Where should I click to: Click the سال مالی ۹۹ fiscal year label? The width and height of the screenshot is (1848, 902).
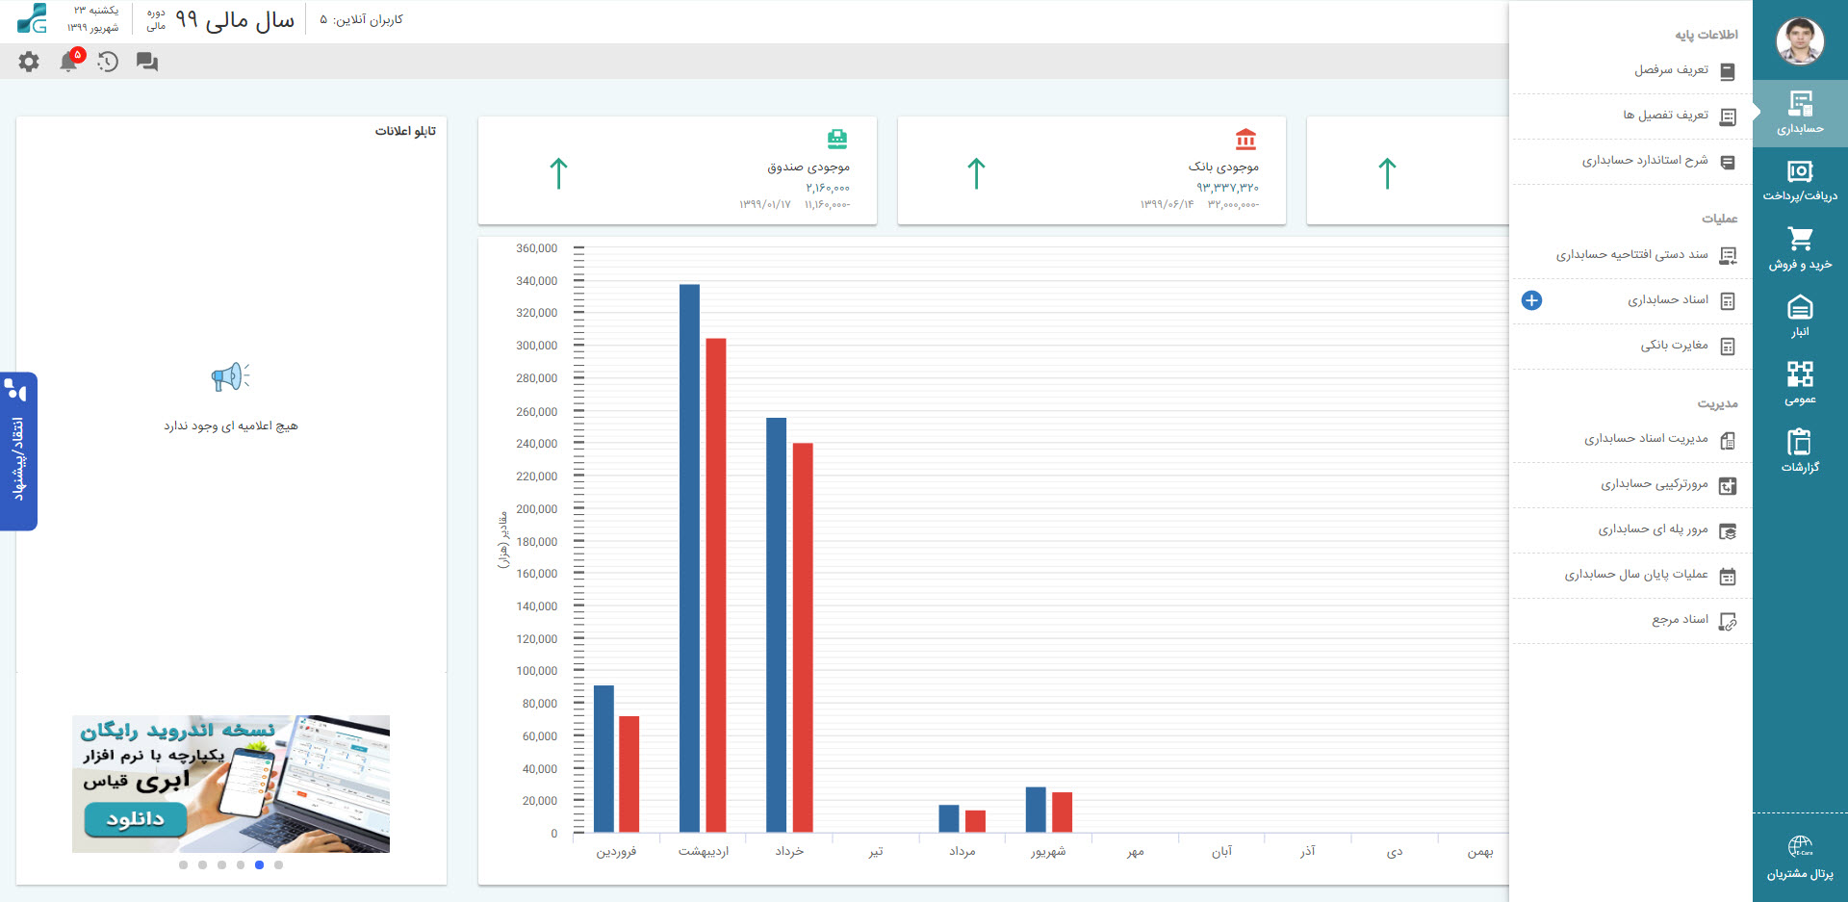pyautogui.click(x=235, y=19)
